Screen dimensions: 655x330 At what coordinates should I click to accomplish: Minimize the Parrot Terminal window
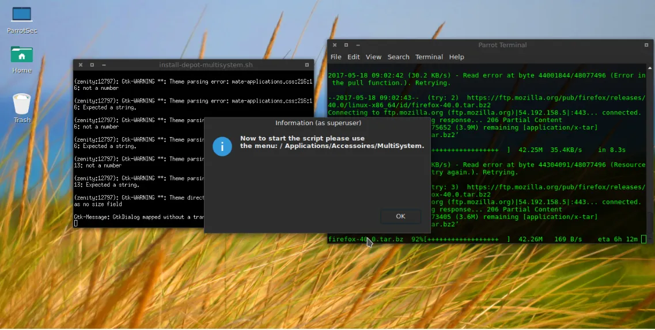358,45
